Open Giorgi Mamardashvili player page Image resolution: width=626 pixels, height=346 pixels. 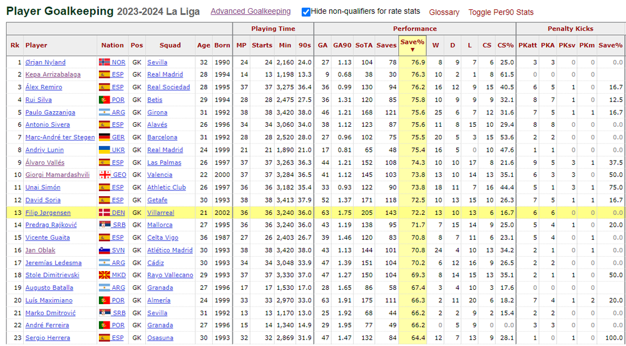tap(58, 175)
